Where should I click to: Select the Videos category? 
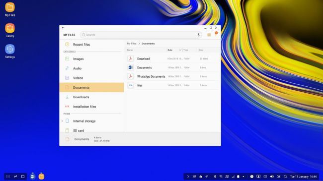(91, 78)
